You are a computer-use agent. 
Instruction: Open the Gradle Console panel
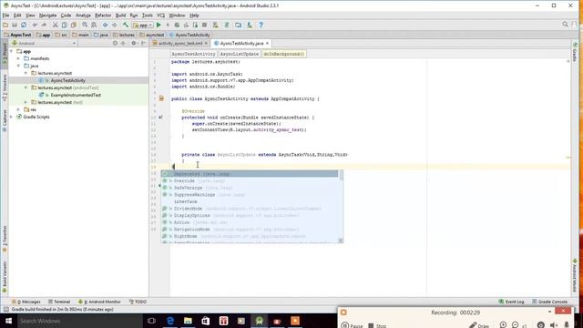click(549, 302)
